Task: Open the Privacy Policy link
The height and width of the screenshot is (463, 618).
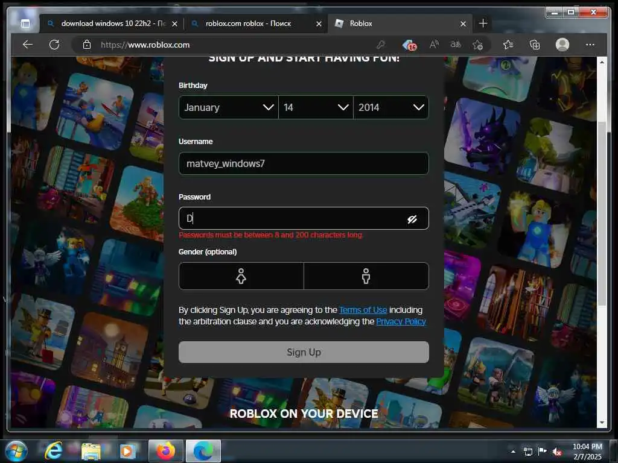Action: [401, 321]
